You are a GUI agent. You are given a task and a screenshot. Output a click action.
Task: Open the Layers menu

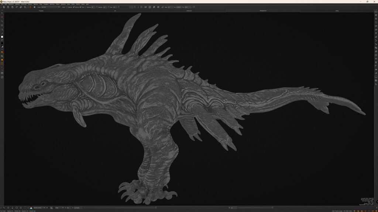coord(30,4)
